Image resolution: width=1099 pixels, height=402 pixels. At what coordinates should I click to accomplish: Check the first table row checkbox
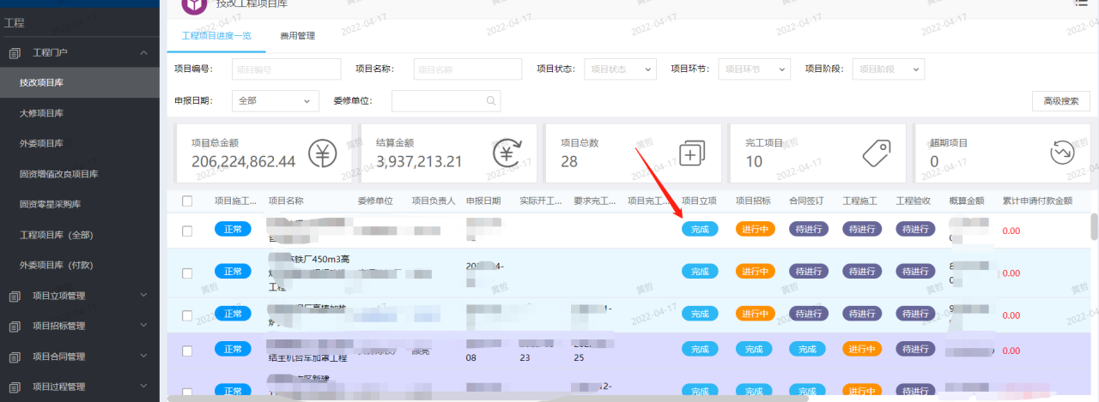187,230
